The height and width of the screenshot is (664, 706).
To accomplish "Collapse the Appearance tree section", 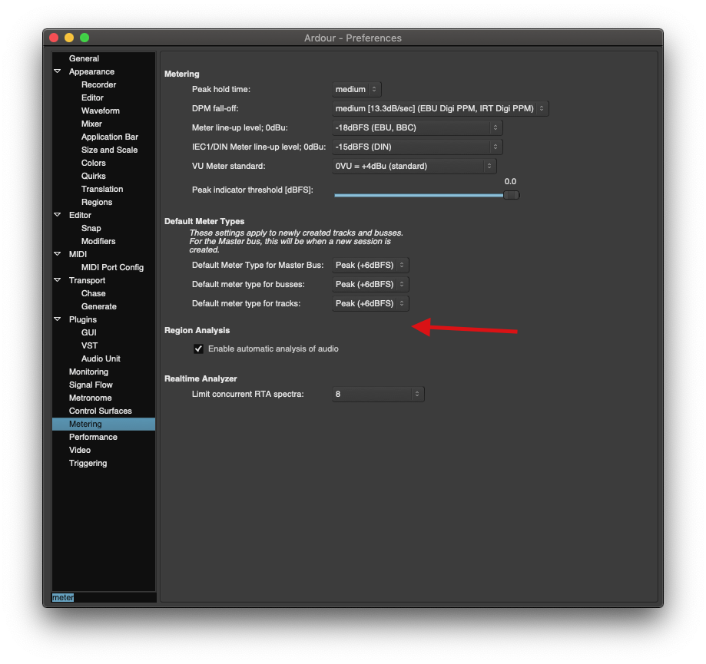I will pyautogui.click(x=58, y=71).
